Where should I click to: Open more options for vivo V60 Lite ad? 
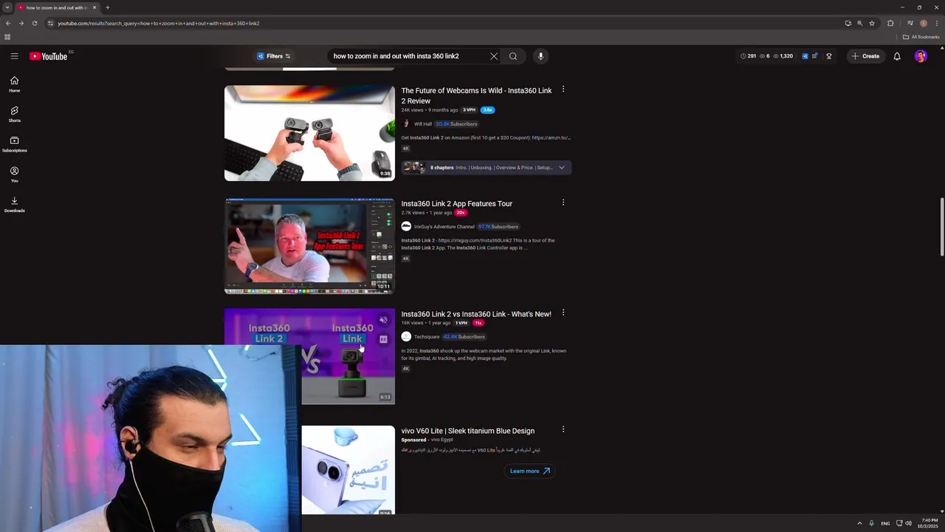click(563, 429)
